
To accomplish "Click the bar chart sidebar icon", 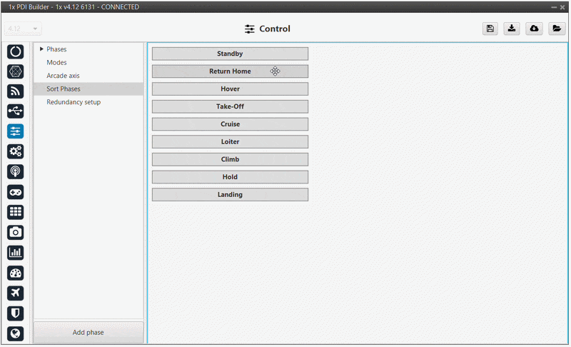I will click(x=16, y=252).
